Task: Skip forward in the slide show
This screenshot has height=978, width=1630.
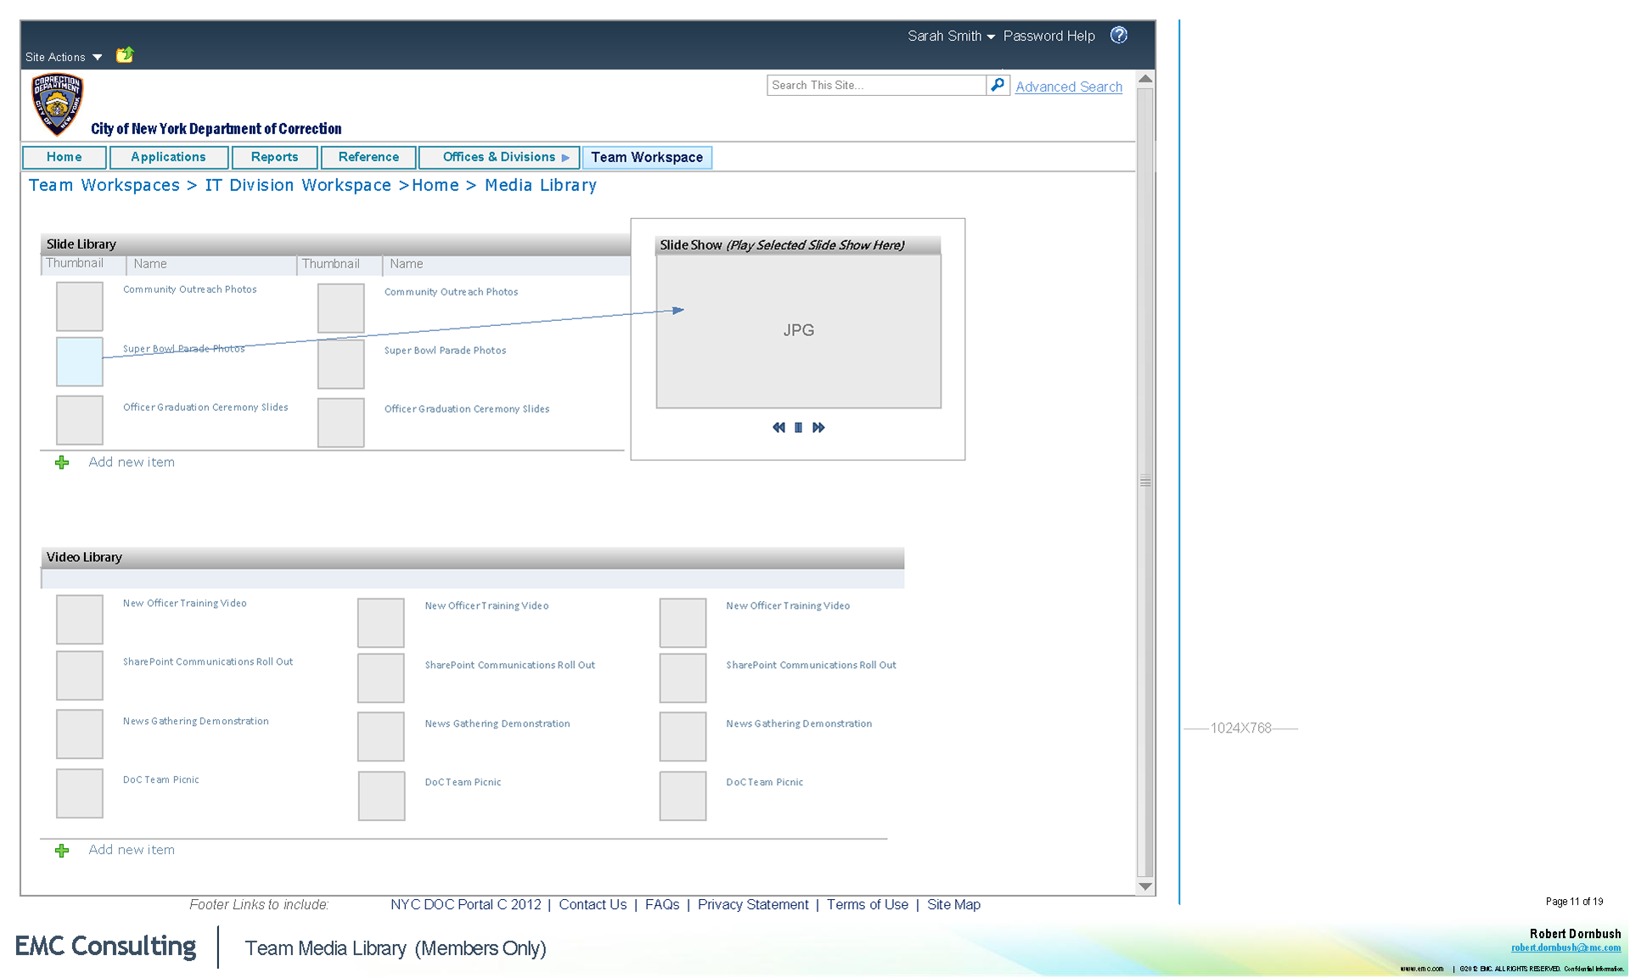Action: (818, 428)
